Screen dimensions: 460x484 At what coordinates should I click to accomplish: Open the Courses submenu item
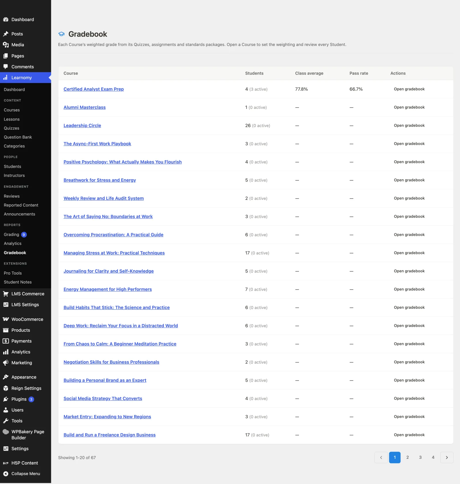point(12,110)
